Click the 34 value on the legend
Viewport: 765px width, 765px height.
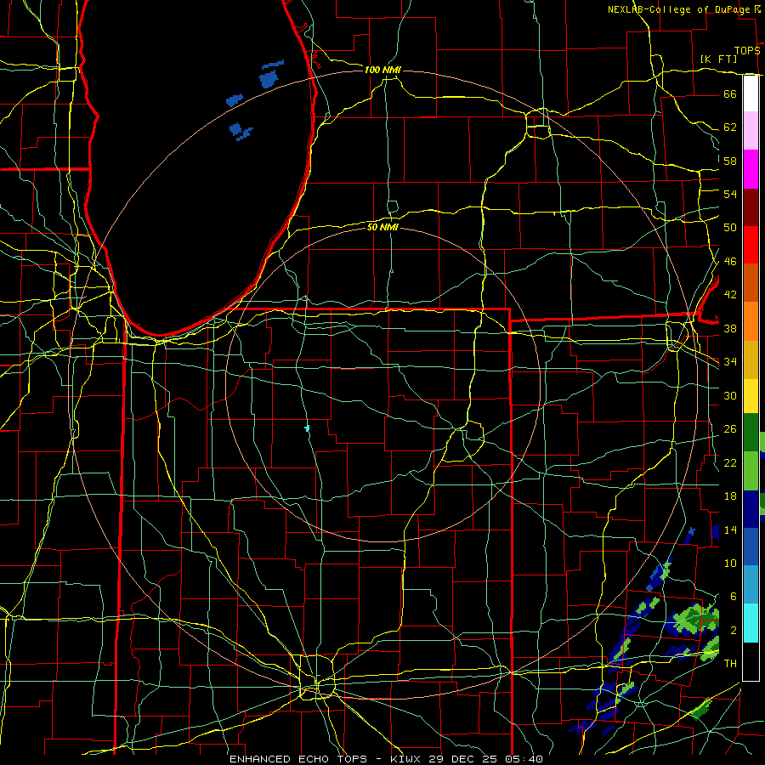730,362
